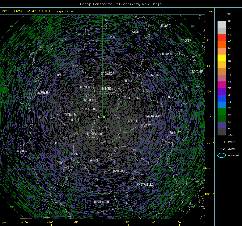Select the yellow 54 dBZ color band
The width and height of the screenshot is (242, 226).
pyautogui.click(x=222, y=58)
